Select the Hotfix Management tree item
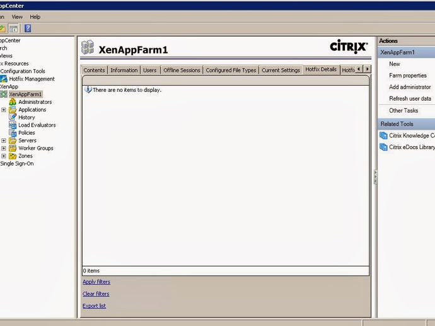Screen dimensions: 435x326 tap(32, 79)
